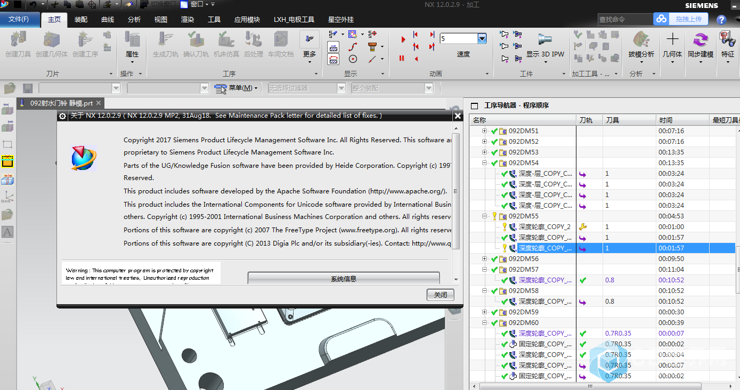Image resolution: width=740 pixels, height=390 pixels.
Task: Expand the 092DM51 program group
Action: (x=484, y=131)
